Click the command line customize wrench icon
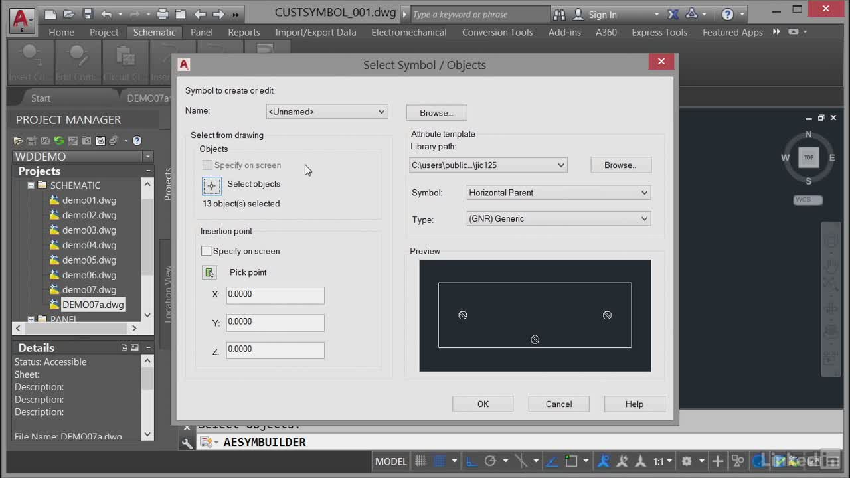This screenshot has width=850, height=478. coord(187,443)
